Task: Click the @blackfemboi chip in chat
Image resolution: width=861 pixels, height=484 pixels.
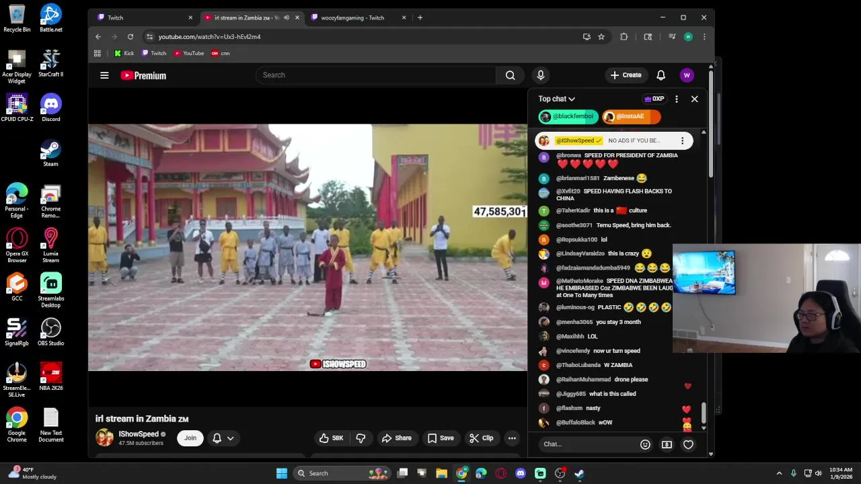Action: point(568,117)
